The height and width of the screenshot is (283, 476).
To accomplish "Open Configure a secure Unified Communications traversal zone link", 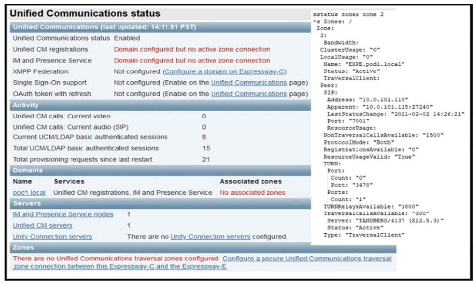I will click(x=307, y=259).
